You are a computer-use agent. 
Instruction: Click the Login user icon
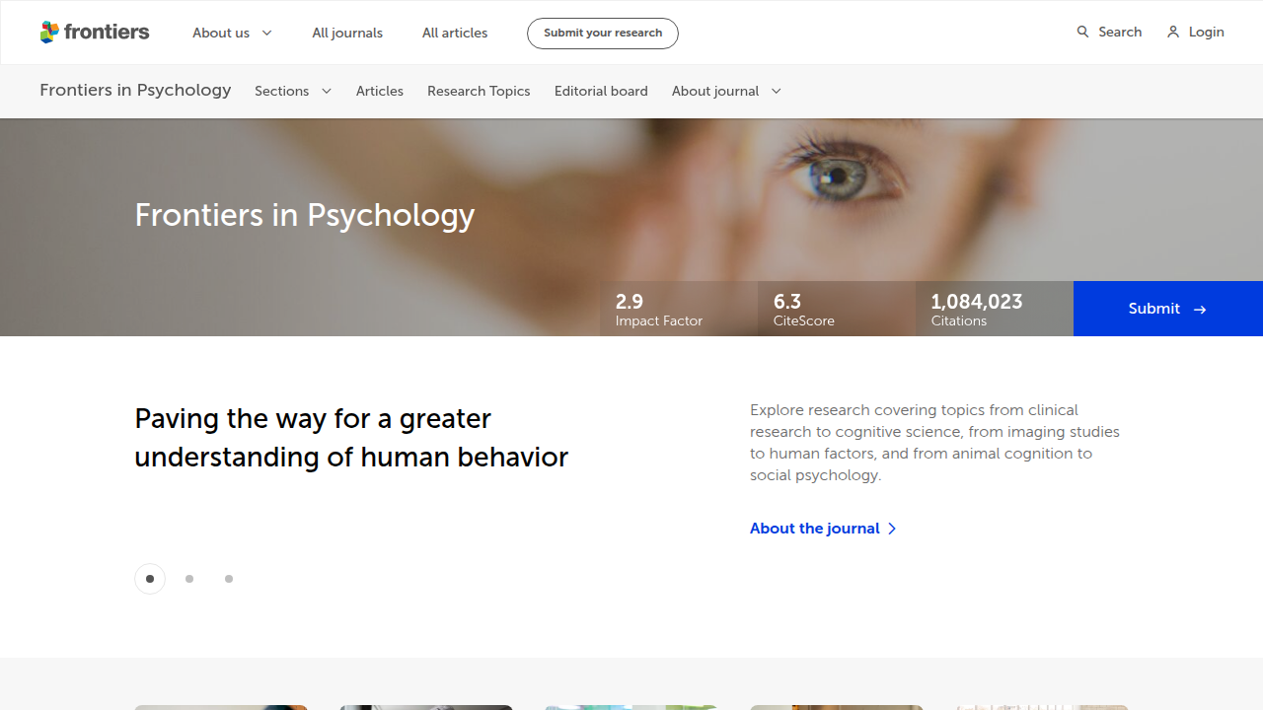coord(1173,32)
